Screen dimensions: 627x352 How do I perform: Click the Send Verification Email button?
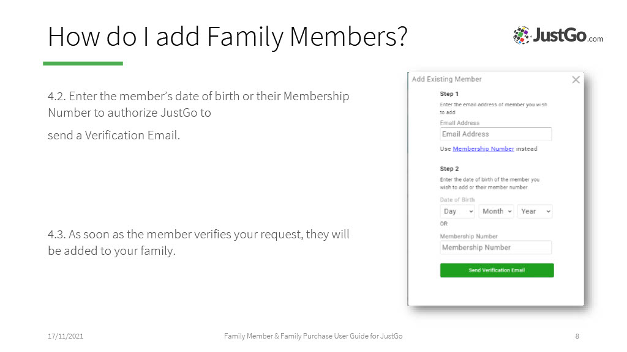(x=497, y=270)
